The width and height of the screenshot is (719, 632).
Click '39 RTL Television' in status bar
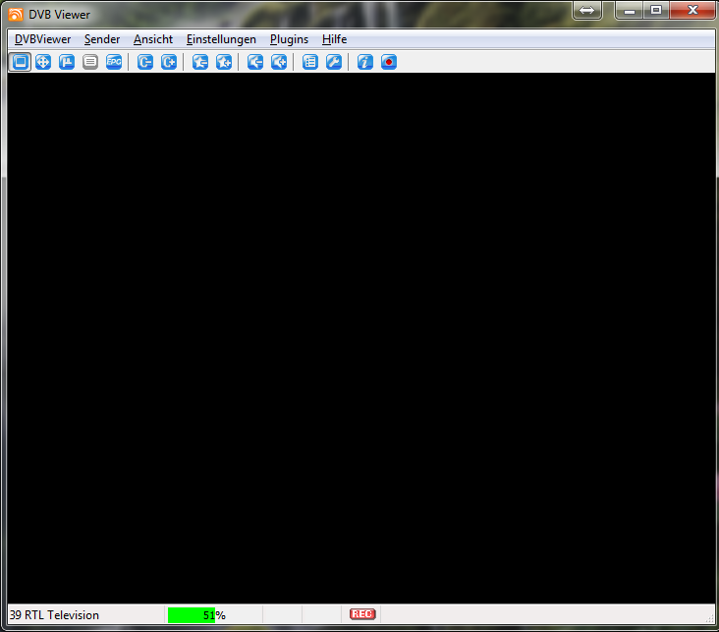point(54,615)
